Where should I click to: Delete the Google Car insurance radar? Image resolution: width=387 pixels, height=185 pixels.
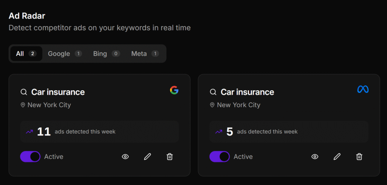170,157
